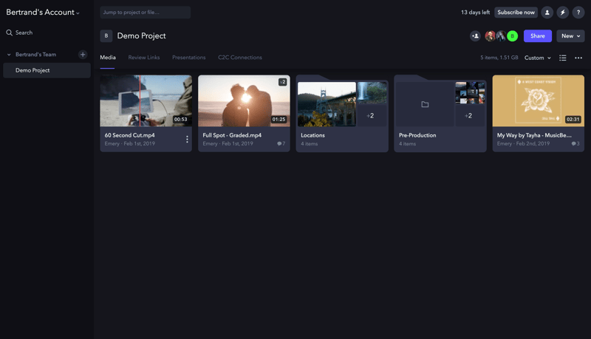This screenshot has width=591, height=339.
Task: Click '60 Second Cut.mp4' file name
Action: coord(130,135)
